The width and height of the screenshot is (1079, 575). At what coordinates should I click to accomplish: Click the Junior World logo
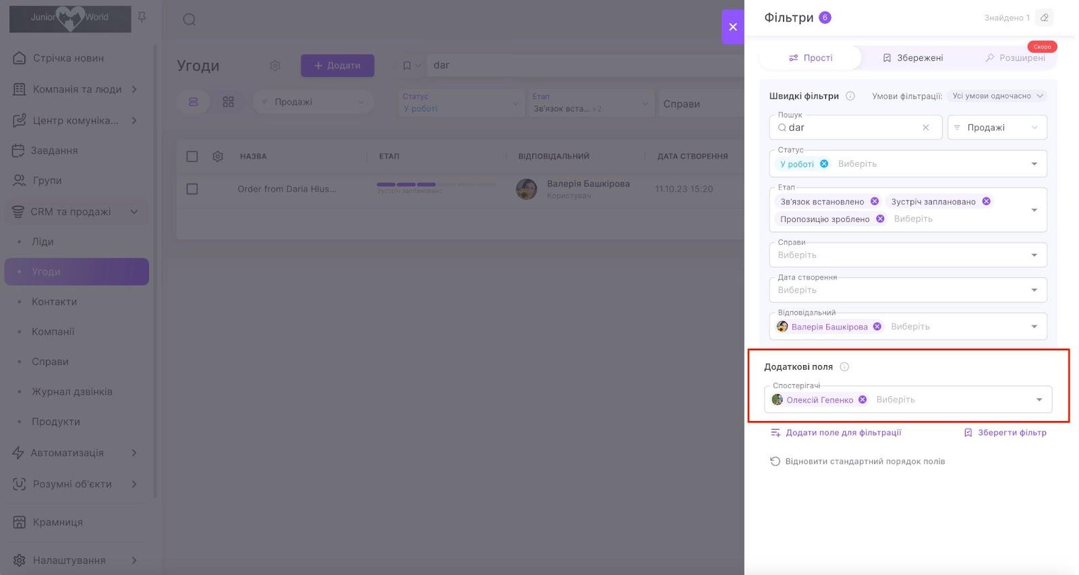(x=70, y=18)
